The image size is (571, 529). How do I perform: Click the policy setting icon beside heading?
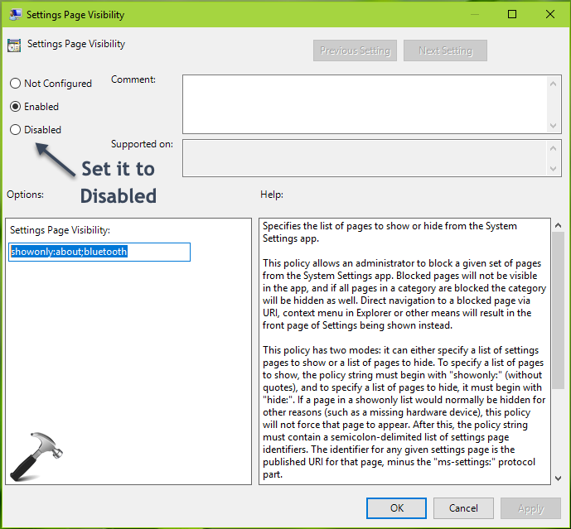point(14,46)
